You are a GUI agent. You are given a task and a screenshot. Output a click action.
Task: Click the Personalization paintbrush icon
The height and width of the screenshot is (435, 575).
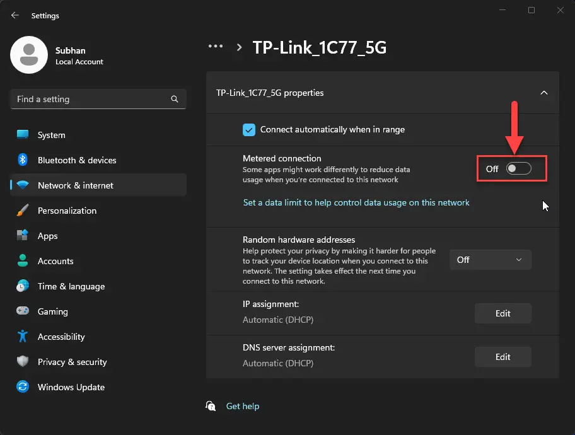pos(23,210)
